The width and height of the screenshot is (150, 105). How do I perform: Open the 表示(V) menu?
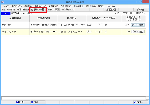[101, 6]
